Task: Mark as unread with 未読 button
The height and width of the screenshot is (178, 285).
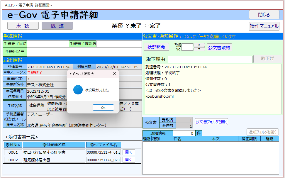Action: 23,26
